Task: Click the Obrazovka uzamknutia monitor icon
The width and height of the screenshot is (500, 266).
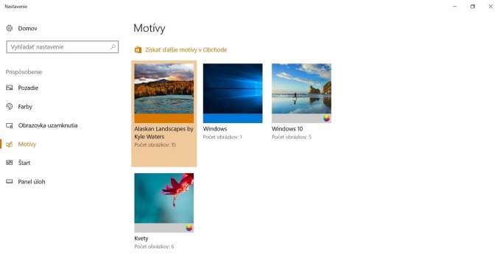Action: [10, 125]
